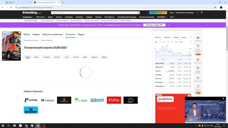The height and width of the screenshot is (128, 228).
Task: Select the День timeframe
Action: click(85, 57)
